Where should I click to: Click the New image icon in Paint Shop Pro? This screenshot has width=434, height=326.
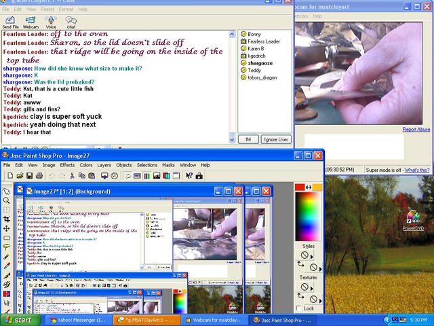(x=10, y=176)
